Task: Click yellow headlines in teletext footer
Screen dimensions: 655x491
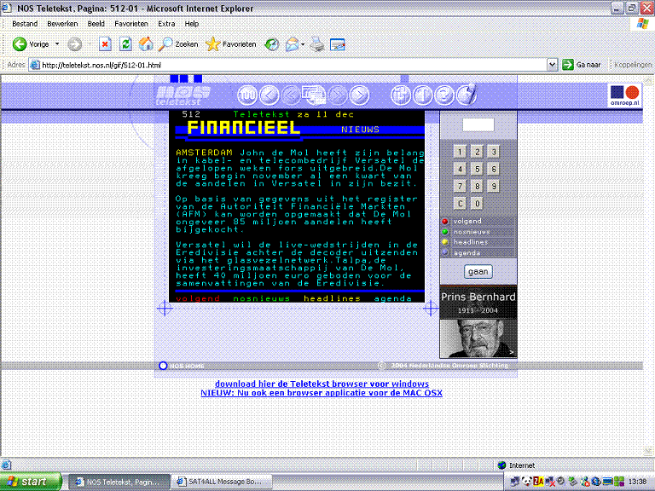Action: coord(332,298)
